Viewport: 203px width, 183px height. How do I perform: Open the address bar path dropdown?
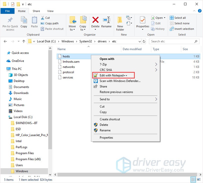coord(140,41)
